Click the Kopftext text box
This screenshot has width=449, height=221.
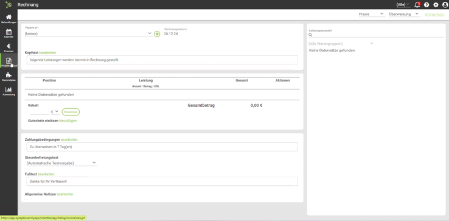click(x=162, y=60)
